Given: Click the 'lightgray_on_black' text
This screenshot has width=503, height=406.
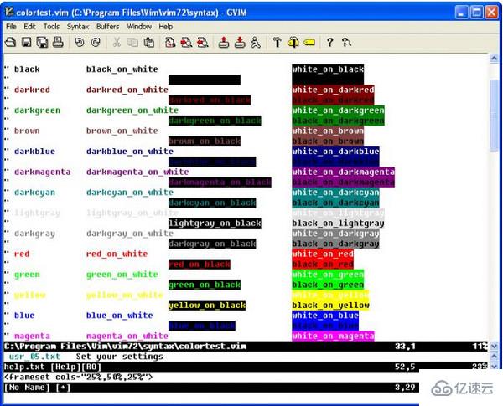Looking at the screenshot, I should [x=215, y=223].
